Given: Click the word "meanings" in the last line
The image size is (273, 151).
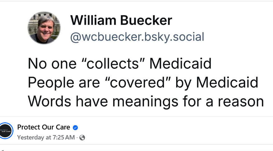Looking at the screenshot, I should click(x=145, y=102).
